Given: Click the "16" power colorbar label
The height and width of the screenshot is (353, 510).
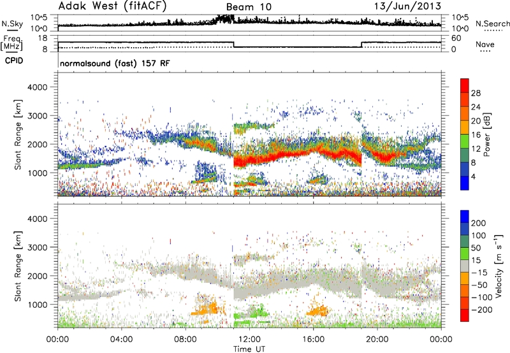Looking at the screenshot, I should pos(476,135).
